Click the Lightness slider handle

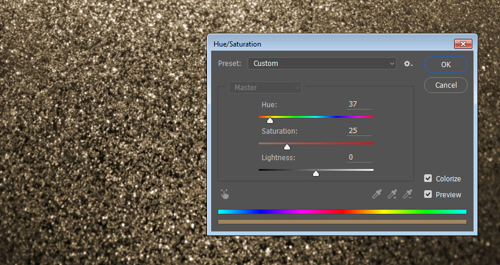pos(316,173)
